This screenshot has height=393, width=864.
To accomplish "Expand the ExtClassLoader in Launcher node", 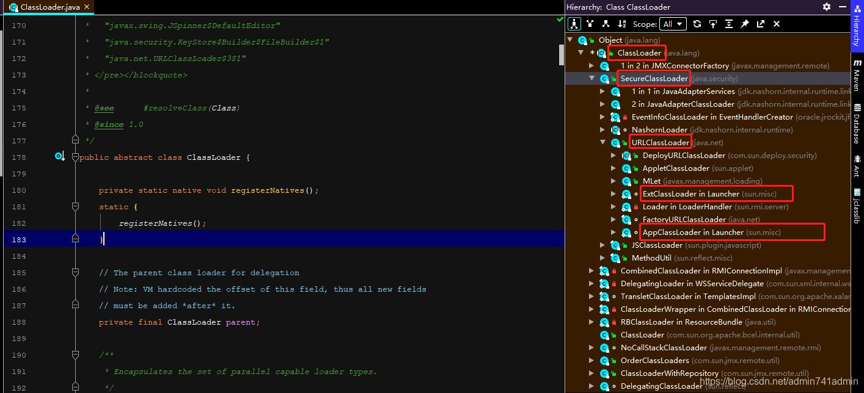I will [613, 193].
